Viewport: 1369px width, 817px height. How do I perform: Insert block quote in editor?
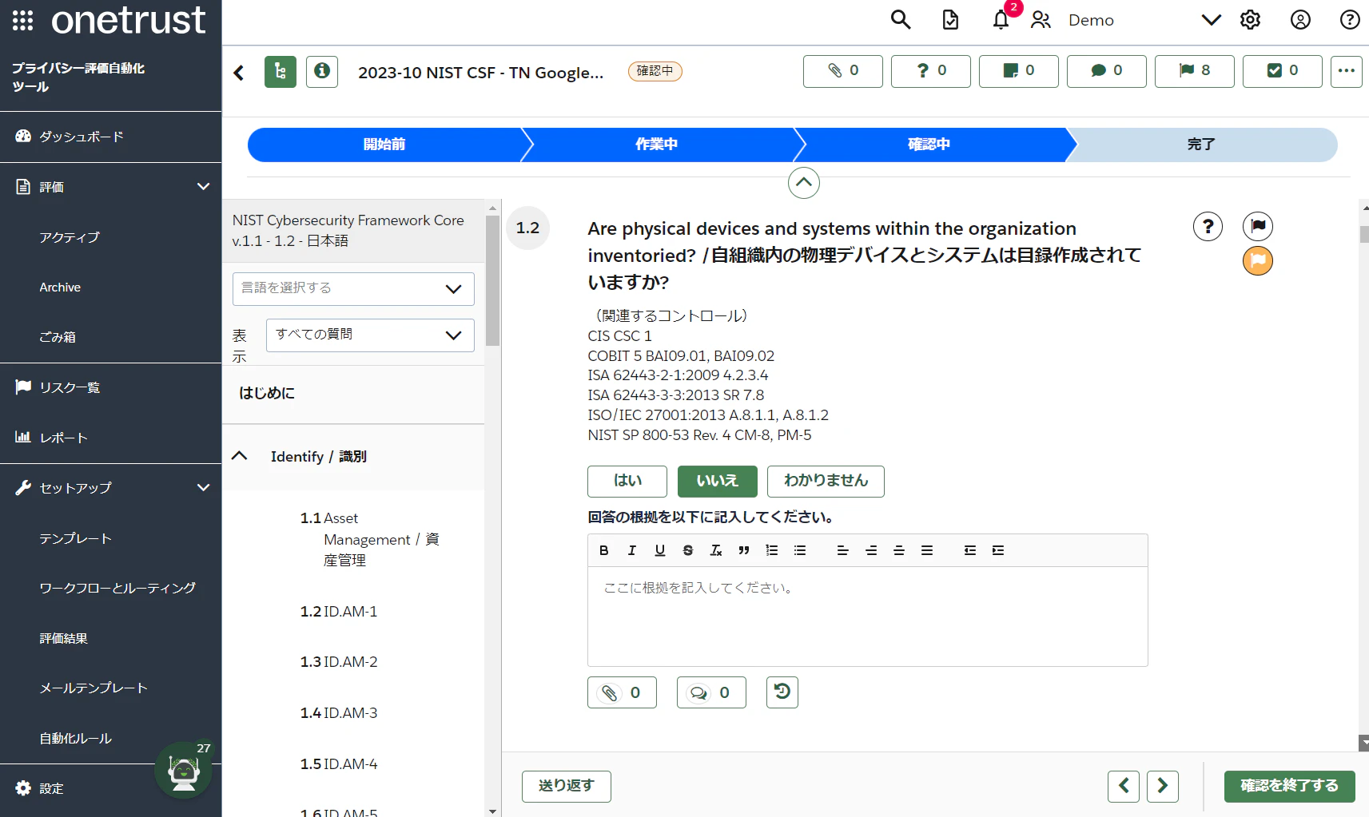pyautogui.click(x=744, y=550)
